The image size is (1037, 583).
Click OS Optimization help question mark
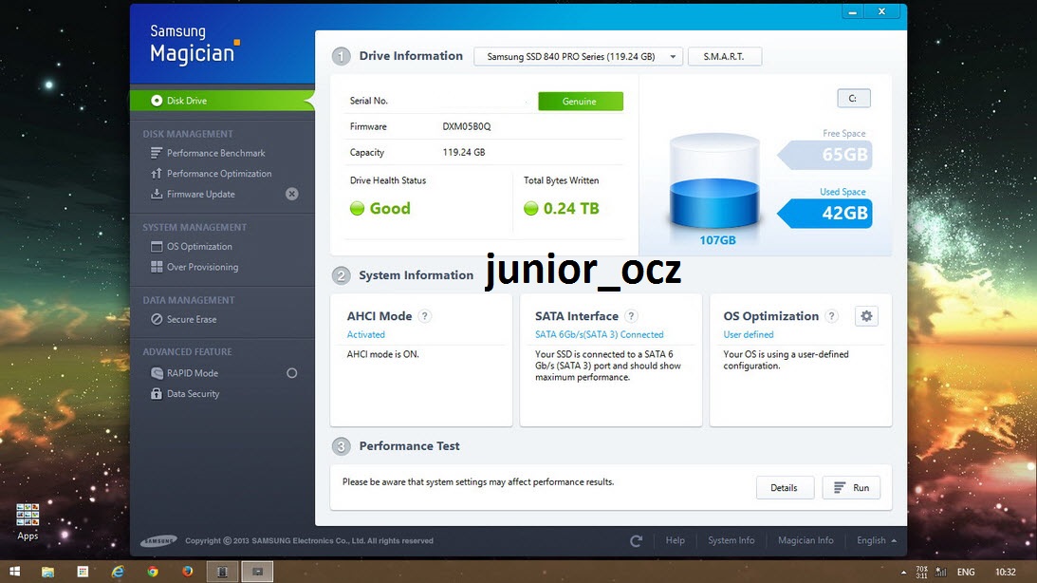click(x=832, y=316)
